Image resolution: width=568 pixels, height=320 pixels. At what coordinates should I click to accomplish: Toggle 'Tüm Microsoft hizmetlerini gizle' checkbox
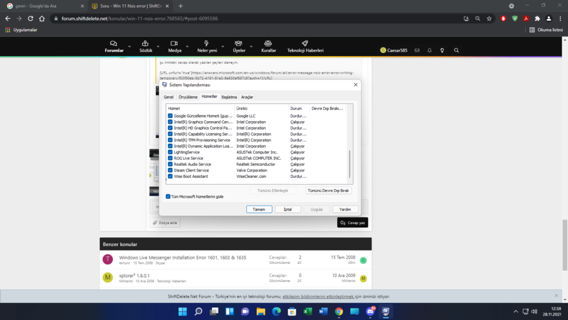point(169,196)
